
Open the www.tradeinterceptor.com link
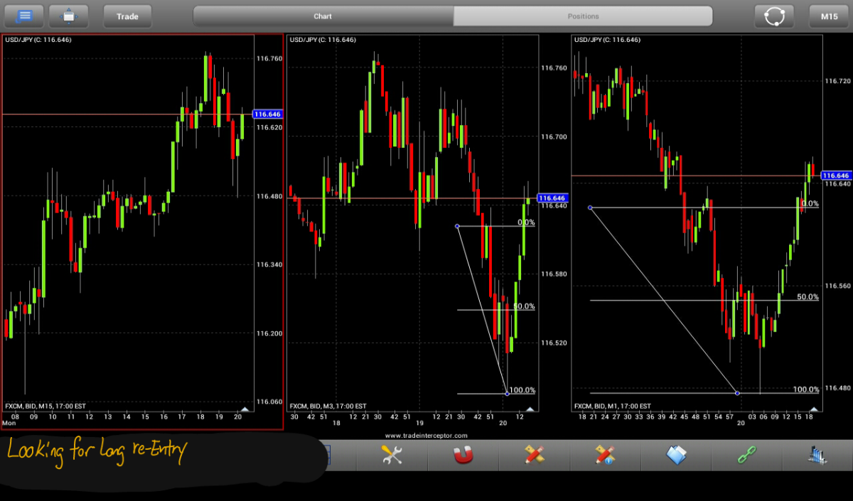point(426,436)
